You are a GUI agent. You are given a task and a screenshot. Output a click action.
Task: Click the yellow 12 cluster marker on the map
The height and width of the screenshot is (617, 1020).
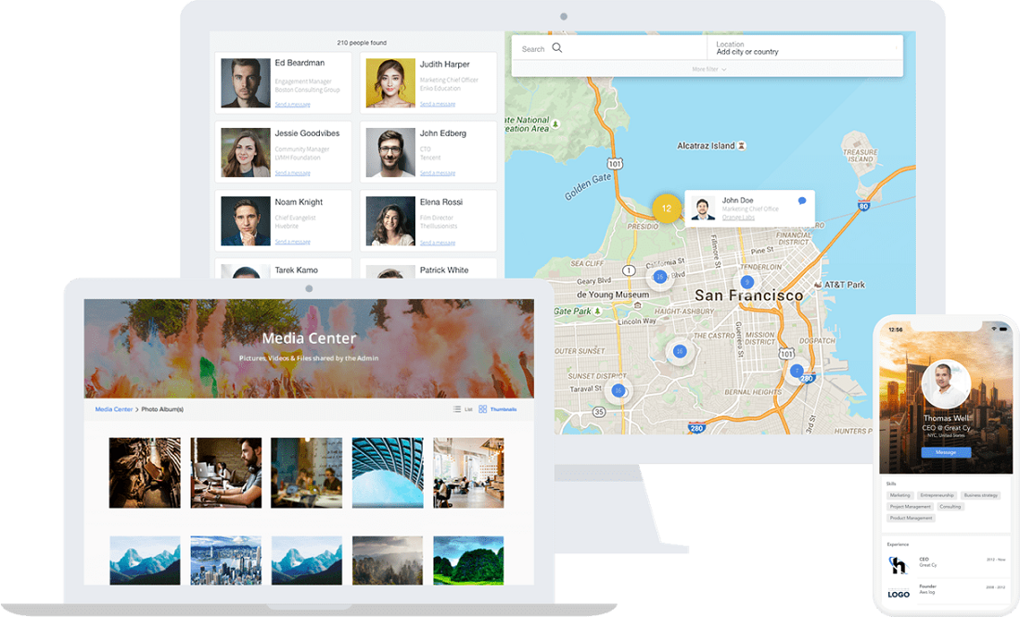[x=666, y=208]
